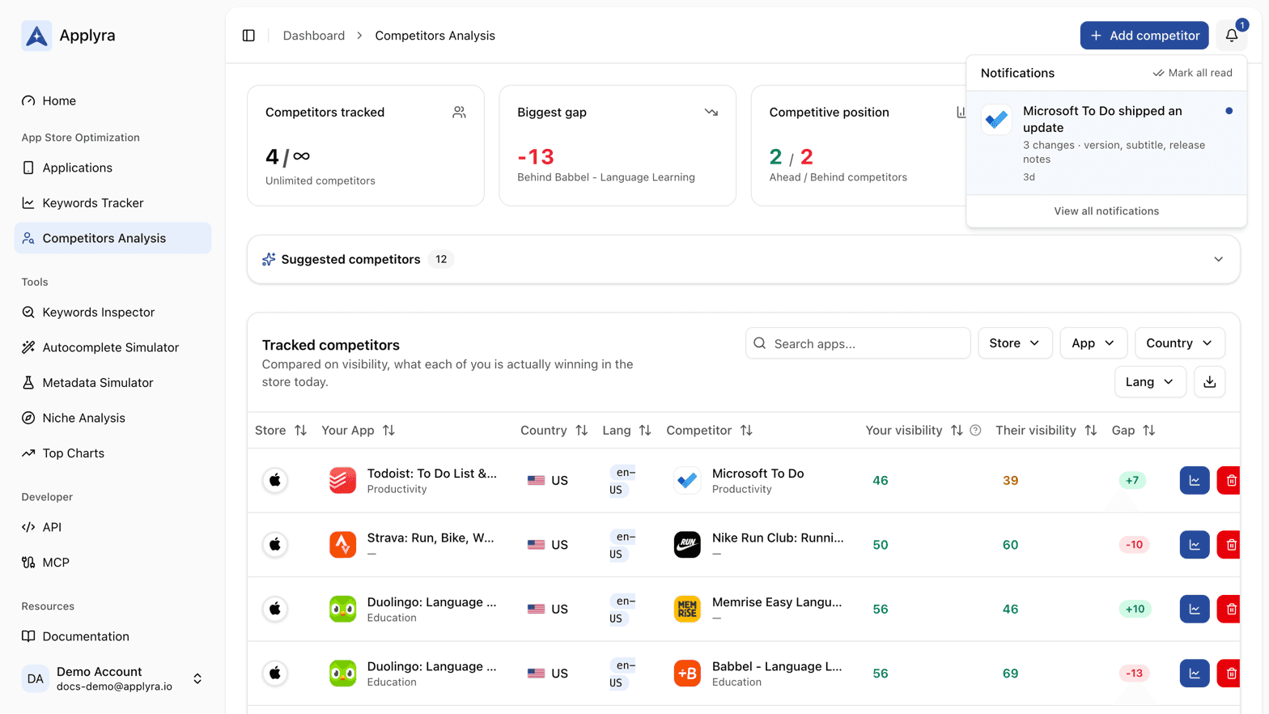
Task: Click the Babbel app icon
Action: tap(687, 674)
